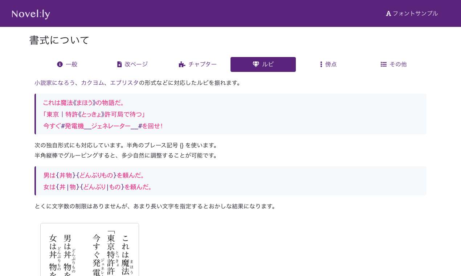Viewport: 461px width, 276px height.
Task: Click the 丼物 brace-format example text
Action: pos(66,175)
